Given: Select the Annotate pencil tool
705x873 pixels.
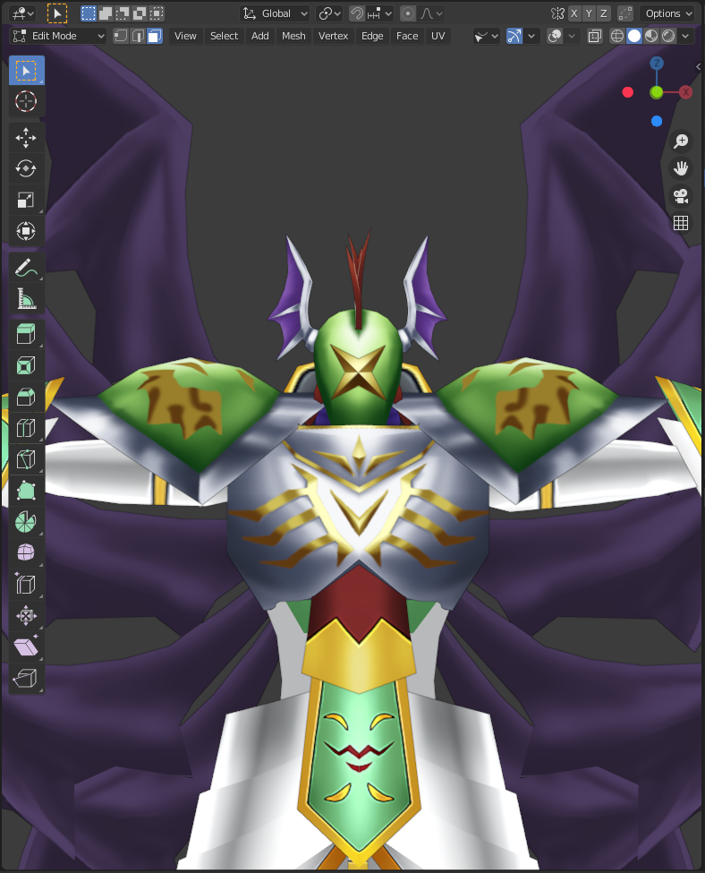Looking at the screenshot, I should pyautogui.click(x=26, y=267).
